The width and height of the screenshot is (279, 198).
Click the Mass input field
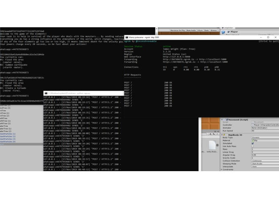265,150
